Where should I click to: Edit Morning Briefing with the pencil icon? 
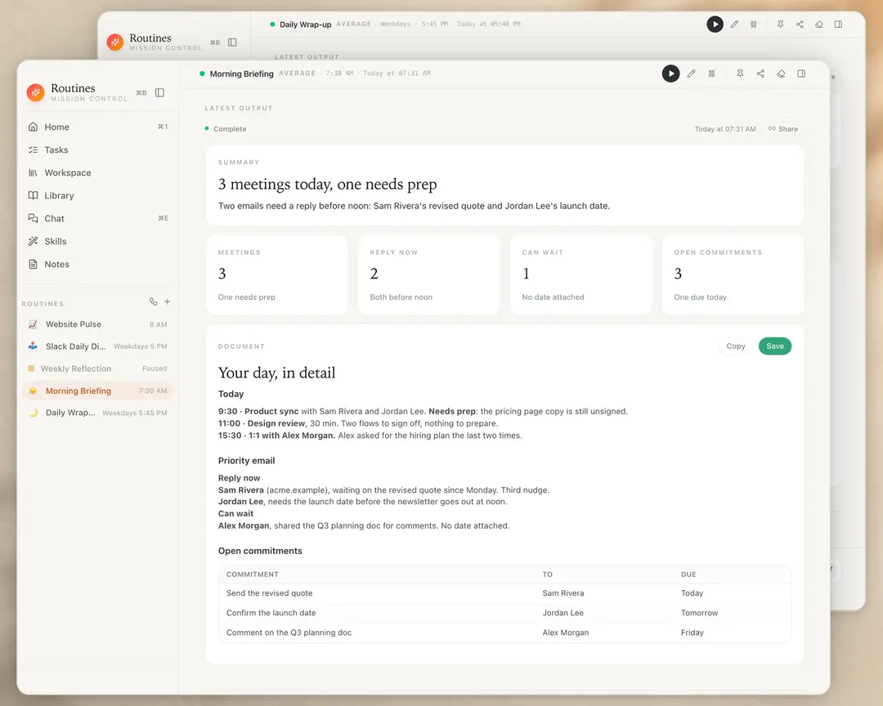click(691, 74)
